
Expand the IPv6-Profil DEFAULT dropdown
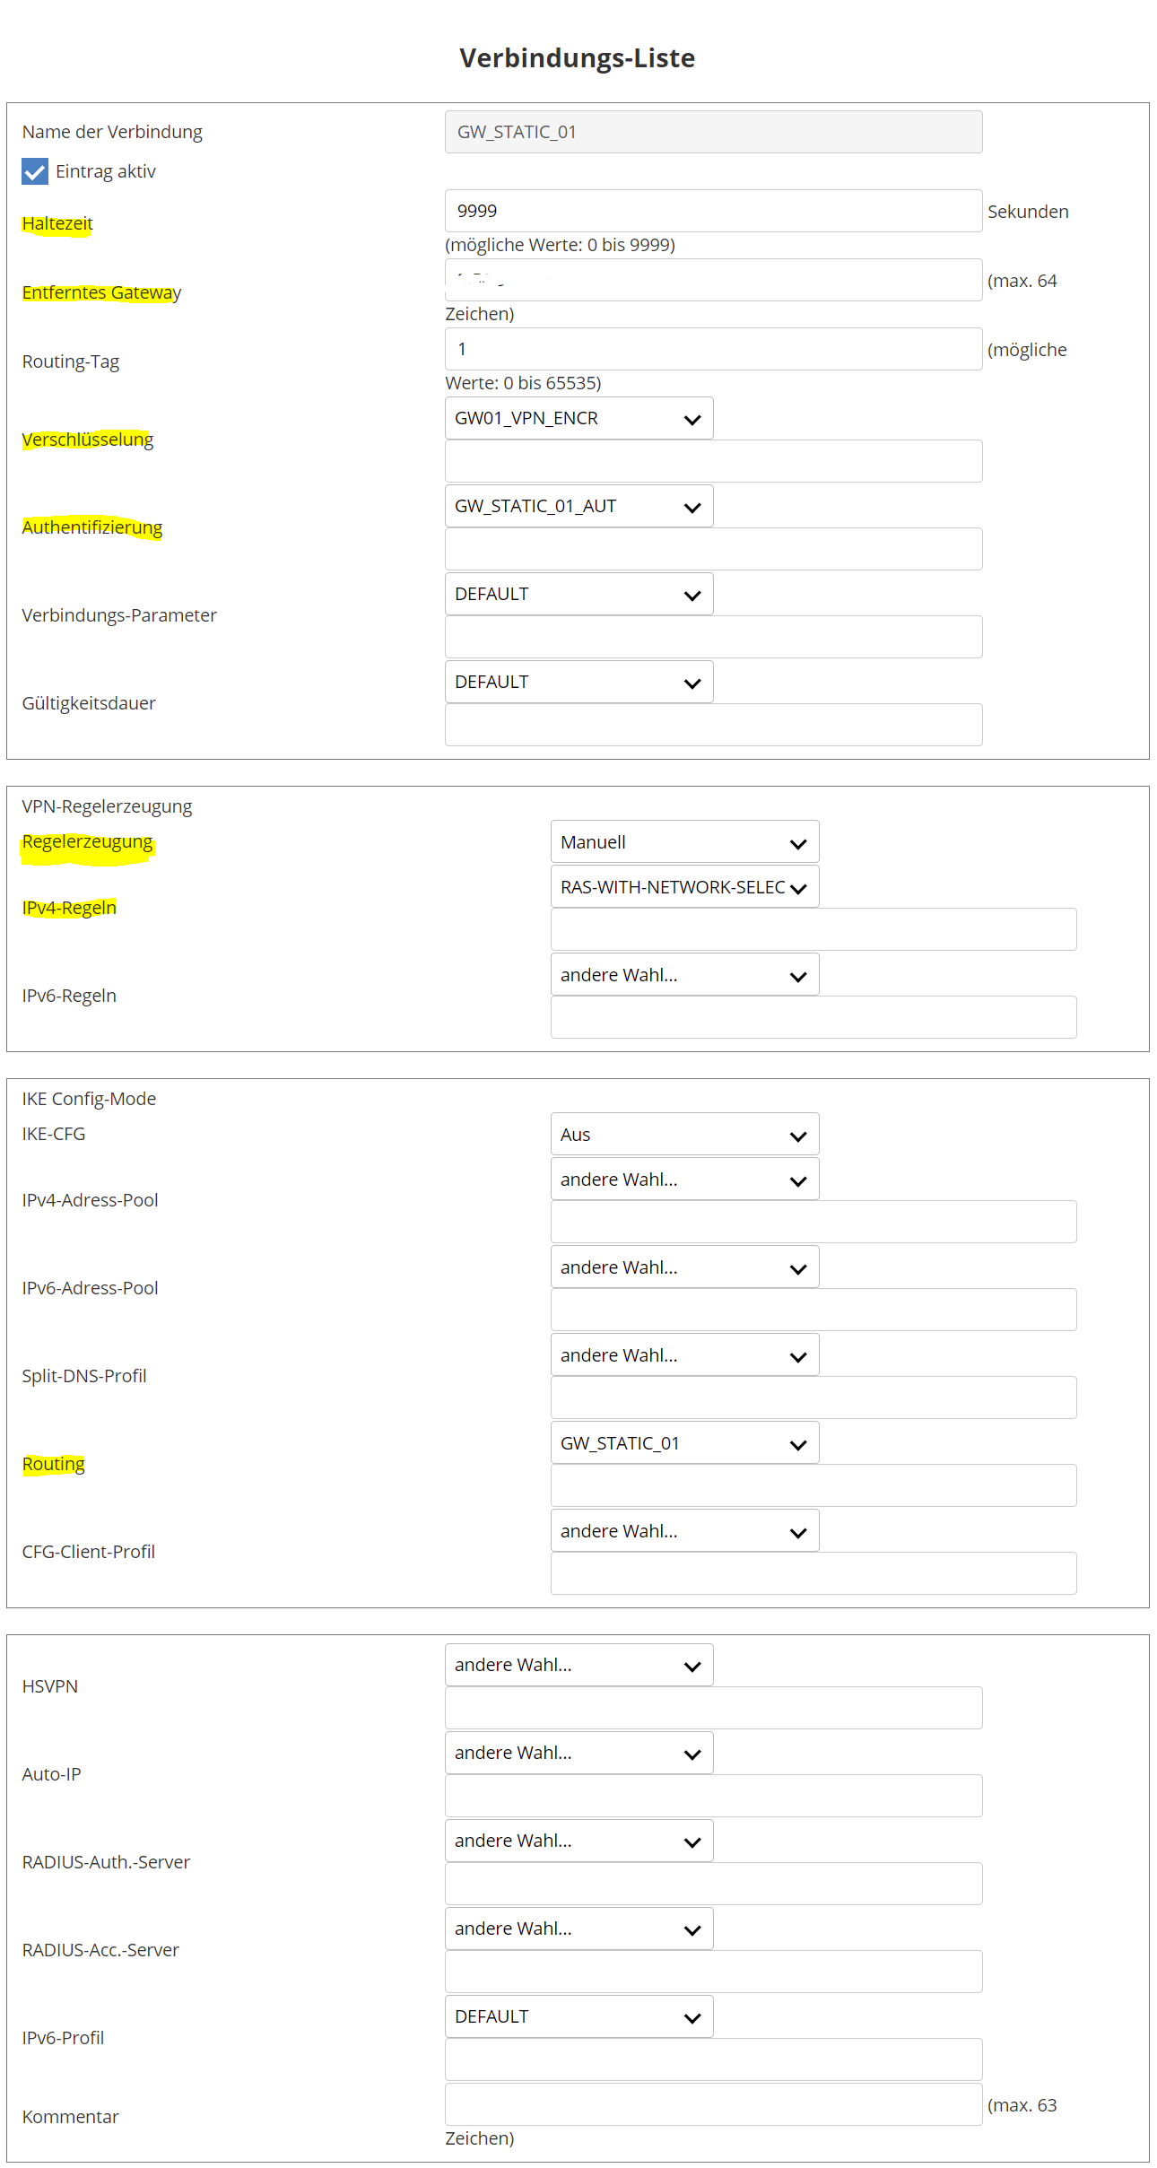click(x=578, y=2016)
